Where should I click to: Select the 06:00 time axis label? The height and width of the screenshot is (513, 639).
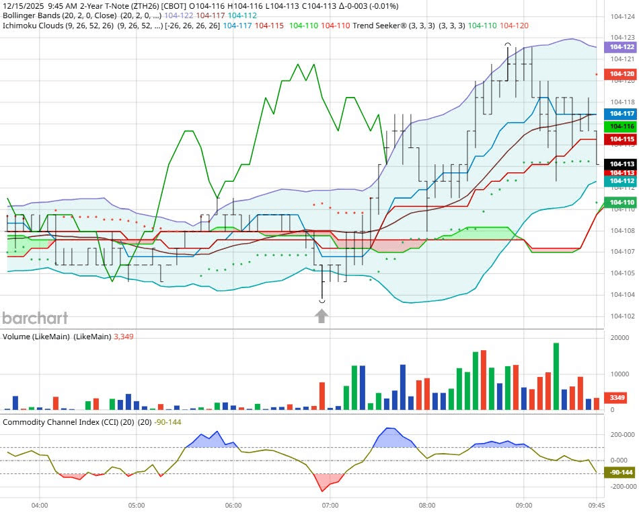point(233,505)
